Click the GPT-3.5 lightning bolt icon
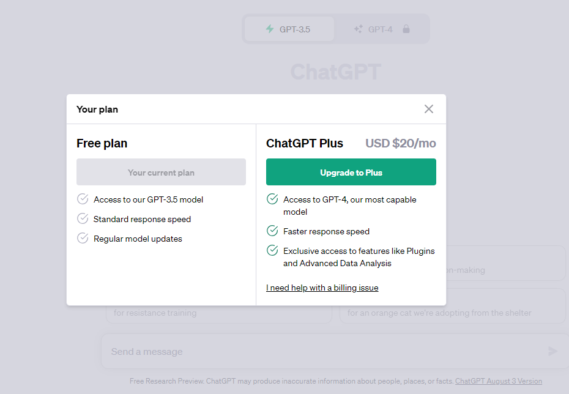The image size is (569, 394). point(270,29)
